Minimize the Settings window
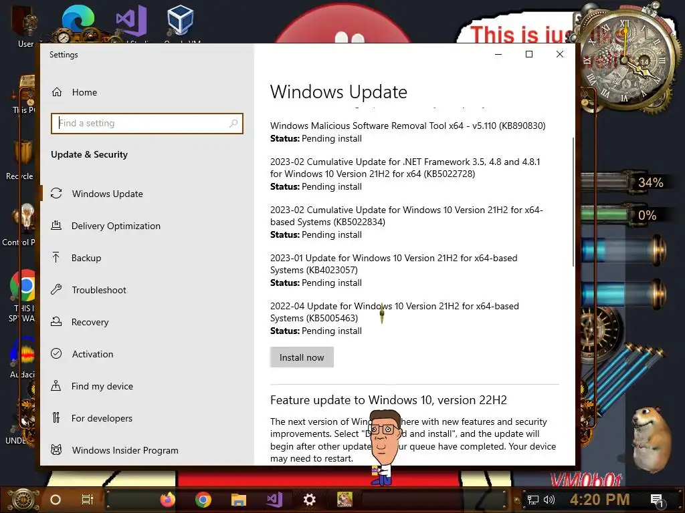685x513 pixels. 498,55
